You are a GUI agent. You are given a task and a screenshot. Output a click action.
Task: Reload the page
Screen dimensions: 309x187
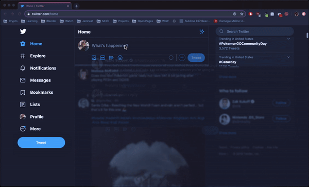click(x=20, y=14)
